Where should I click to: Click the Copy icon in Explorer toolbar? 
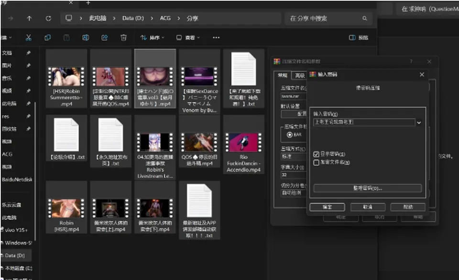pos(47,37)
